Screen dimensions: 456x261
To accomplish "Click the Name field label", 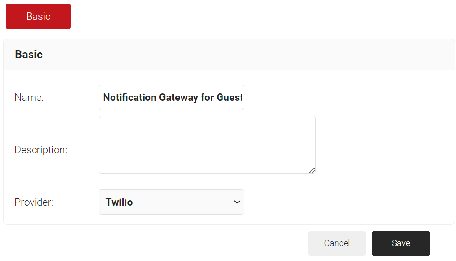I will click(x=29, y=97).
